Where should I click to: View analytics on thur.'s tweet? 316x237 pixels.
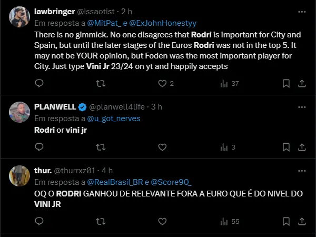click(x=224, y=221)
